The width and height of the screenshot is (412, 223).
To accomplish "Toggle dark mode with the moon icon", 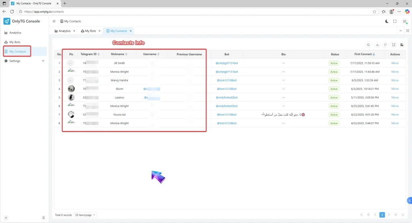I will click(387, 21).
